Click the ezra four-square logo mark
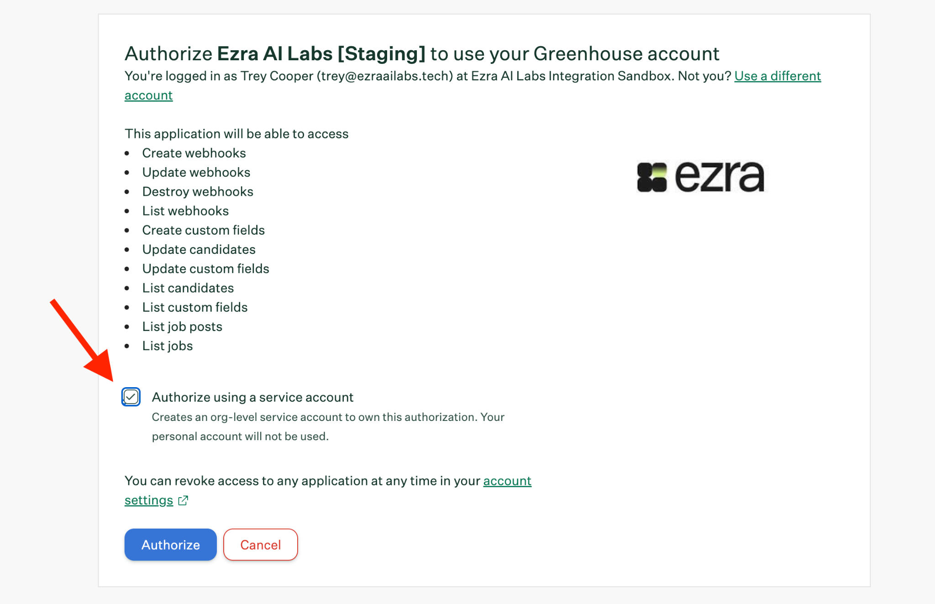The height and width of the screenshot is (604, 935). pos(652,177)
